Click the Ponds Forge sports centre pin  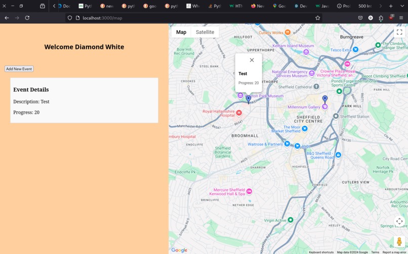point(339,91)
